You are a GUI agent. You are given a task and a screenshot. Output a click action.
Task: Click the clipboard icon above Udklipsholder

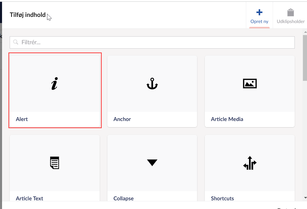tap(291, 12)
